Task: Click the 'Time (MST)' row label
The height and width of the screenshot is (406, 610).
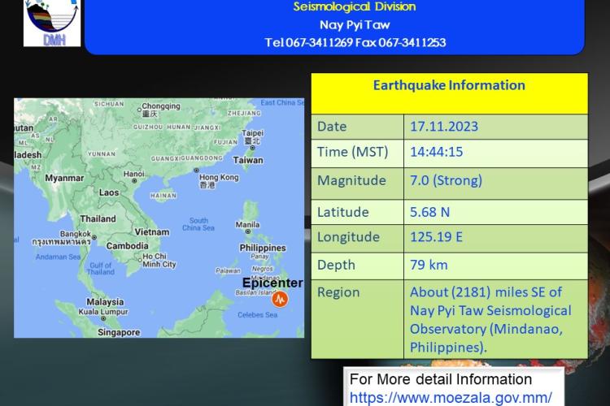Action: (352, 152)
